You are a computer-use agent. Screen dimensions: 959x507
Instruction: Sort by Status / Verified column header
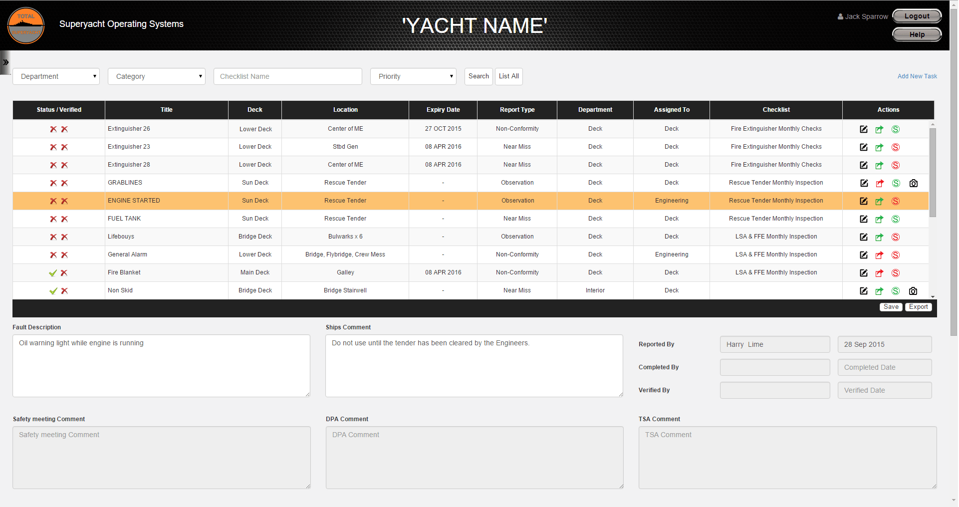[x=59, y=110]
